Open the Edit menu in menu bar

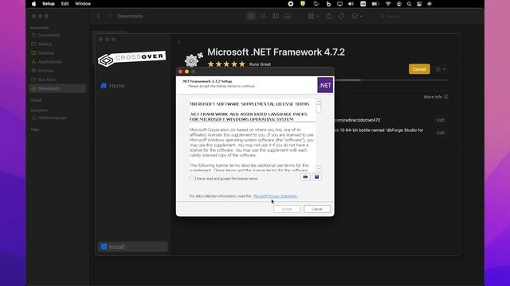65,4
